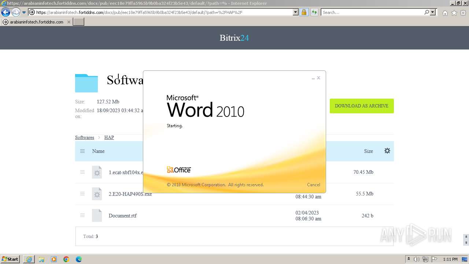
Task: Click the volume speaker tray icon
Action: pos(417,259)
